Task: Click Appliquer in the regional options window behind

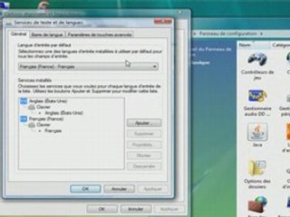Action: (169, 209)
